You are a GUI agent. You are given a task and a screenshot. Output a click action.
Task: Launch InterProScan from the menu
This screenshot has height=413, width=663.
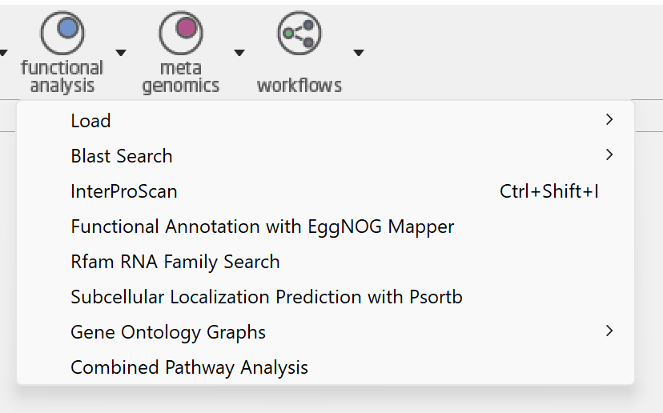point(124,191)
